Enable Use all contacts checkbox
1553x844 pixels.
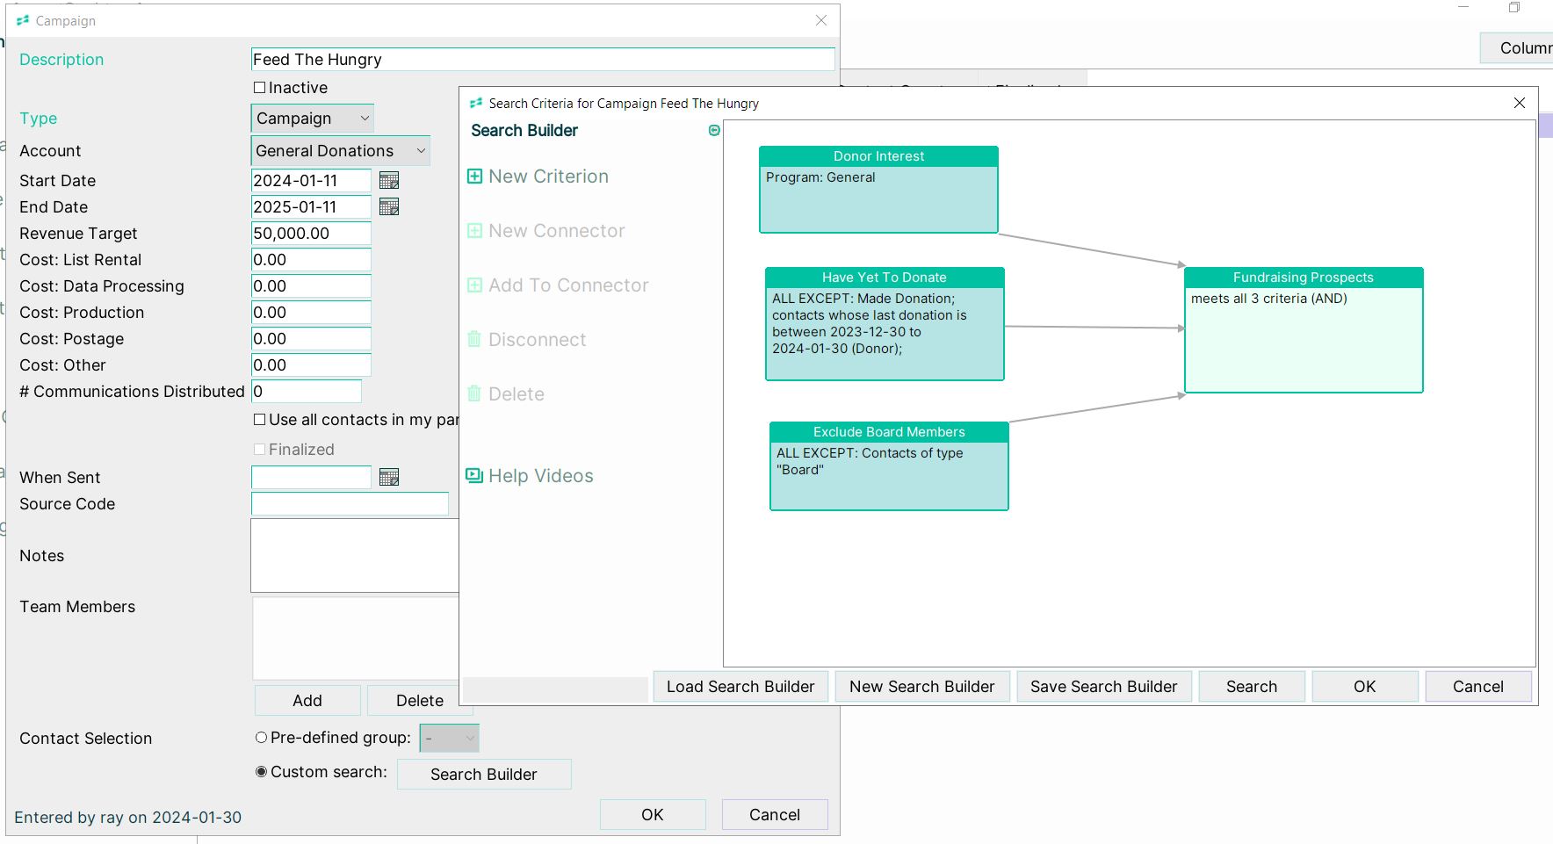(x=259, y=420)
